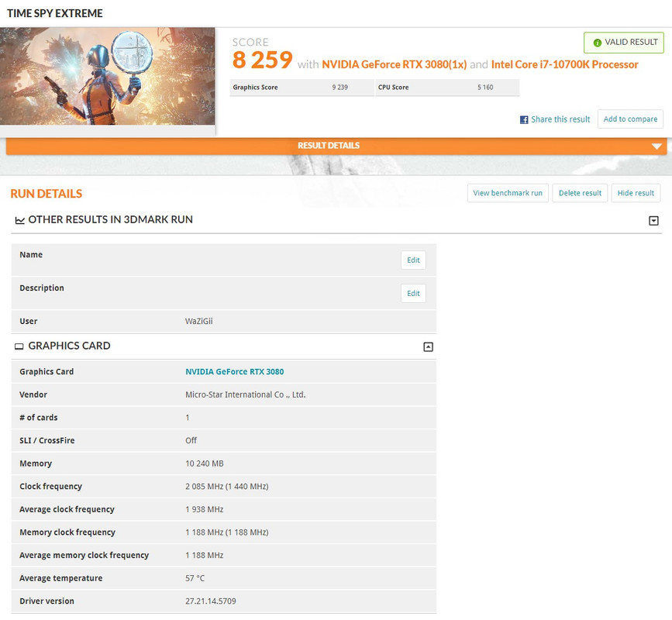Image resolution: width=672 pixels, height=620 pixels.
Task: Click the RUN DETAILS heading
Action: pyautogui.click(x=47, y=194)
